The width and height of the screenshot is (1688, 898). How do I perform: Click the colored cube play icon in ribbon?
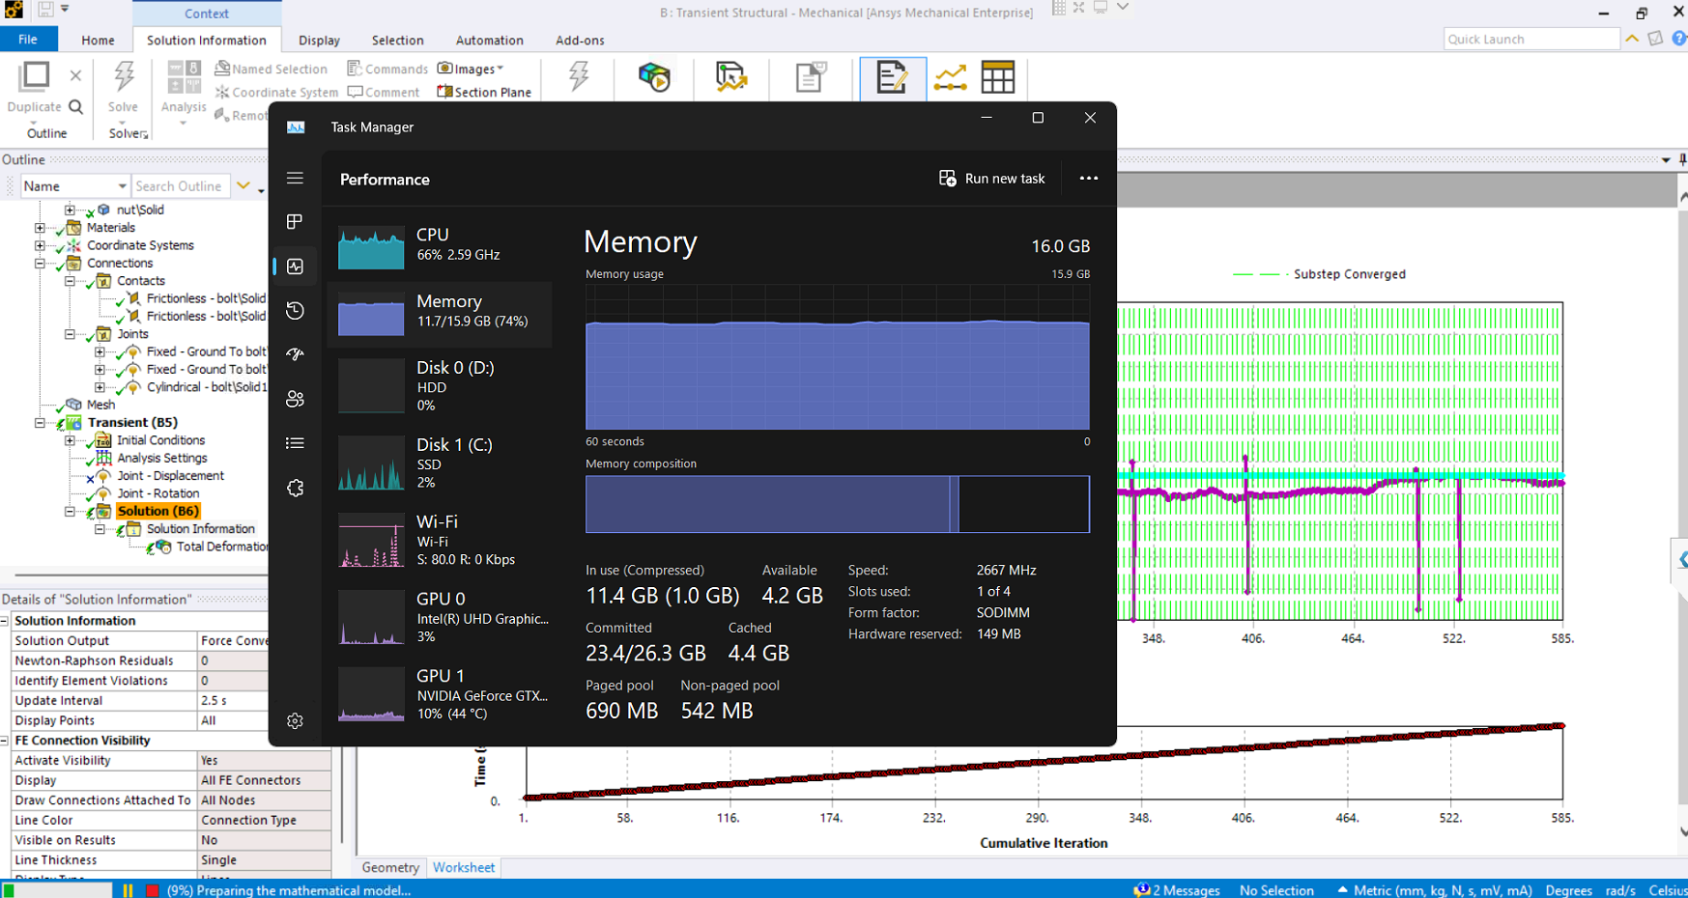pos(654,77)
